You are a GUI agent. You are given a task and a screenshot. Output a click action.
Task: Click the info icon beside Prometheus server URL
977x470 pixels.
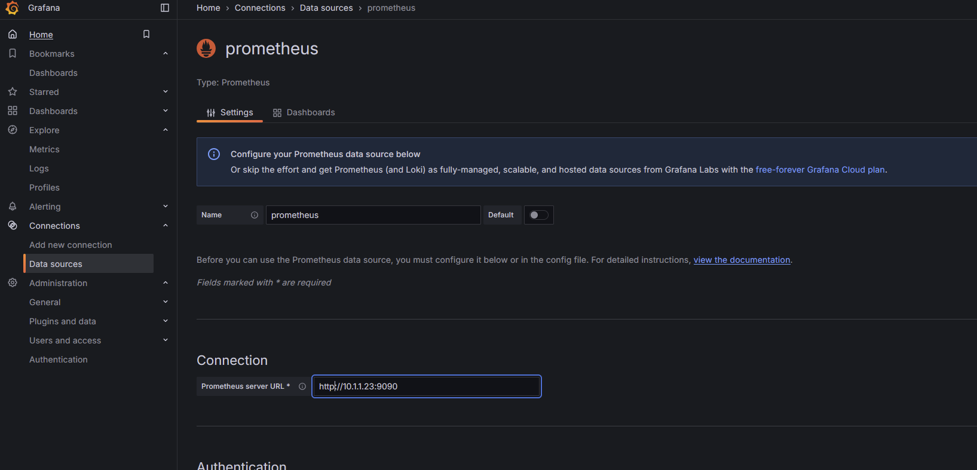point(302,386)
